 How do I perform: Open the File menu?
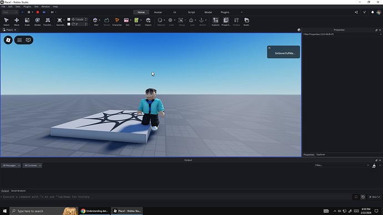pyautogui.click(x=3, y=7)
